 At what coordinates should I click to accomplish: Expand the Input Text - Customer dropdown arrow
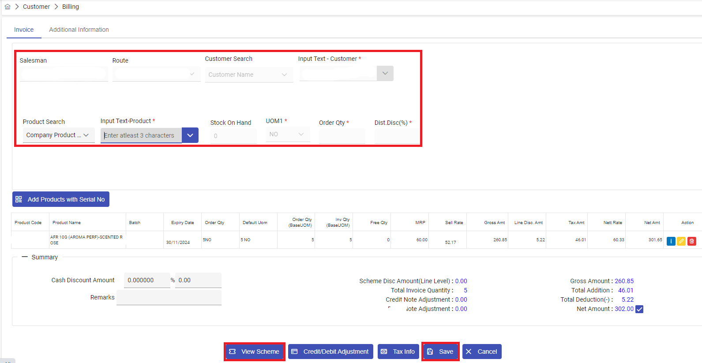pyautogui.click(x=385, y=73)
